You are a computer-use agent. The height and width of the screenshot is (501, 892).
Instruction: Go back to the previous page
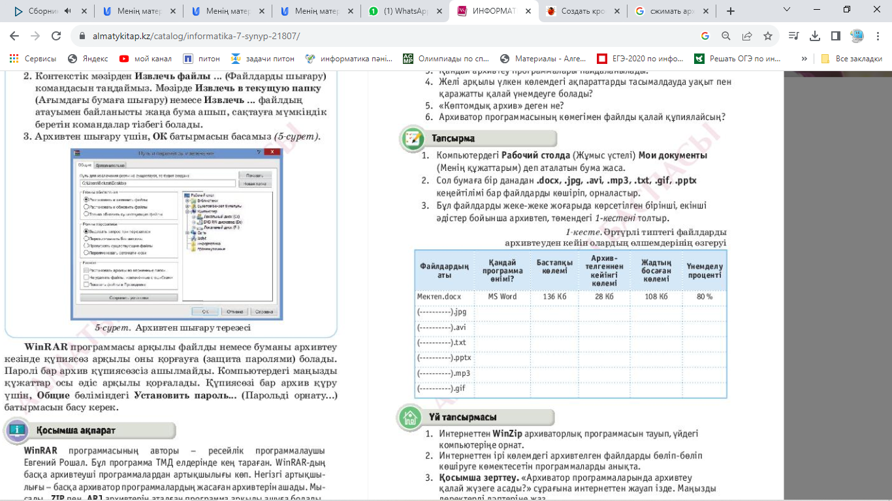[14, 37]
